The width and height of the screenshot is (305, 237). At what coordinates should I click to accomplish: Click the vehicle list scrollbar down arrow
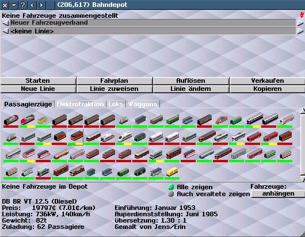coord(303,179)
